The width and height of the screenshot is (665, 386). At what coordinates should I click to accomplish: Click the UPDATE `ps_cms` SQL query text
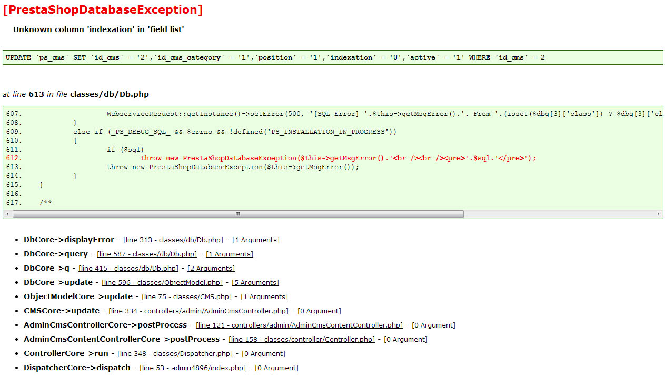point(275,57)
